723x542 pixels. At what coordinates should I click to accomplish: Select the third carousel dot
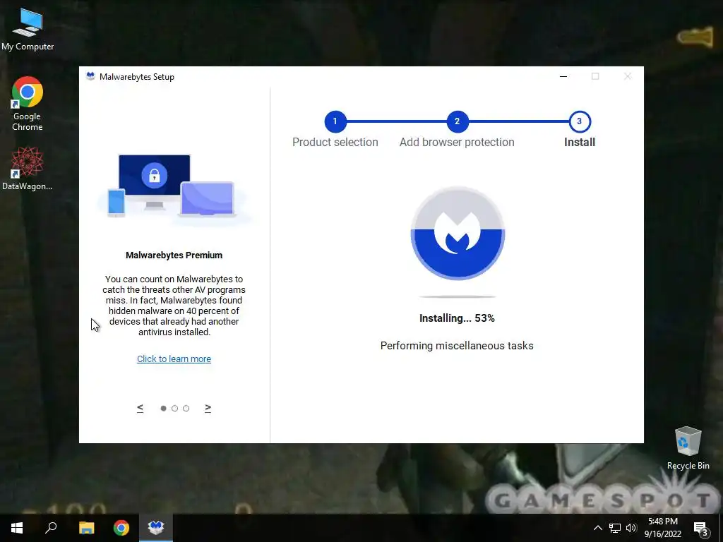tap(186, 409)
